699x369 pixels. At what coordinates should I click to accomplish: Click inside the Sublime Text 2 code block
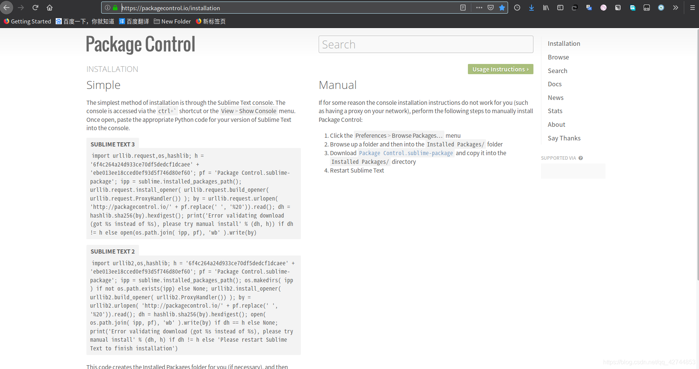(x=194, y=305)
